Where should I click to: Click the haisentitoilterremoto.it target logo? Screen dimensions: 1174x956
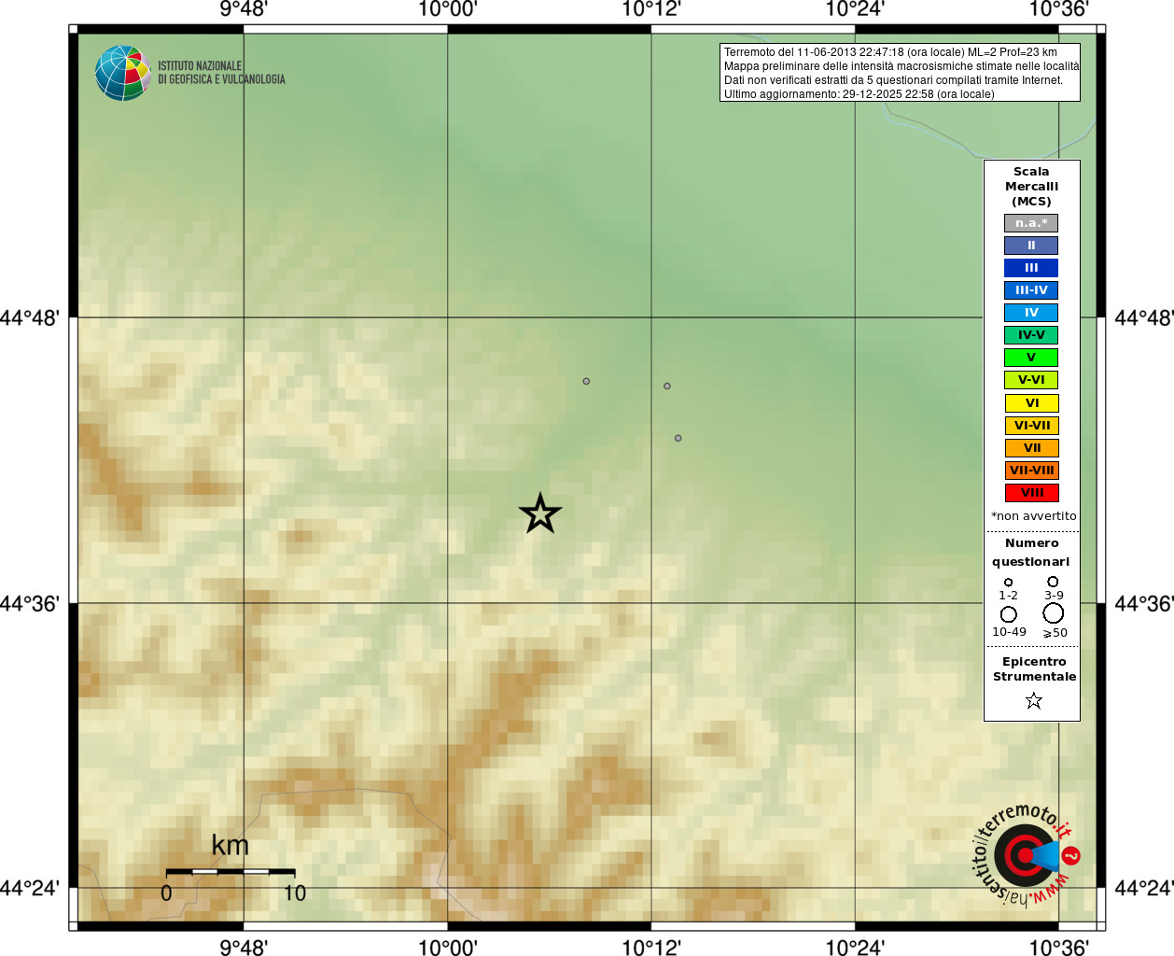1027,854
